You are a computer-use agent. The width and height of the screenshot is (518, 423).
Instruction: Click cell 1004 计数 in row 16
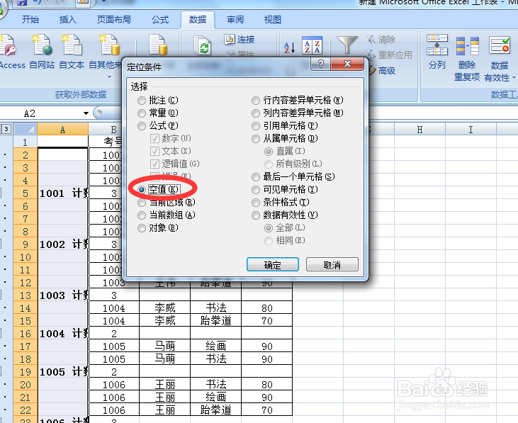(x=63, y=334)
